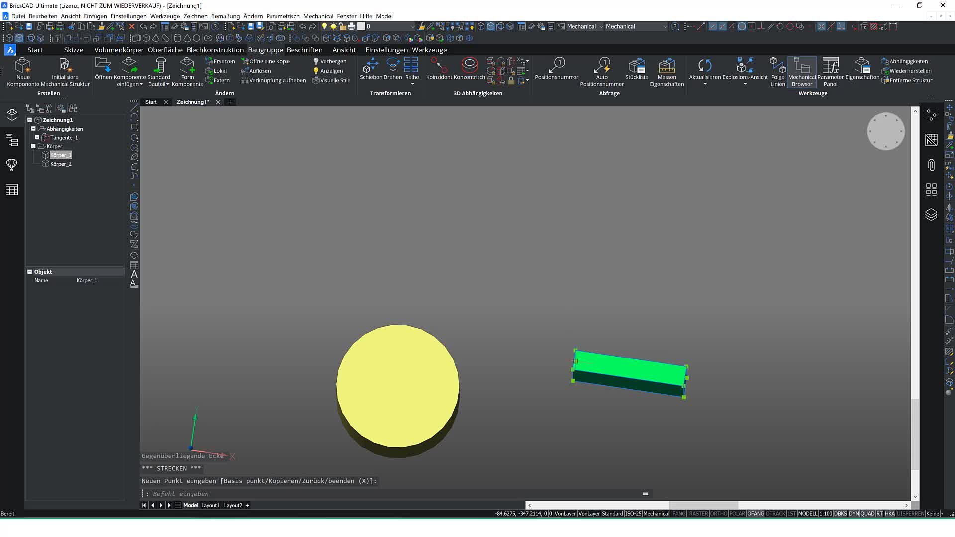Collapse Abhängigkeiten tree node
The image size is (955, 537).
pyautogui.click(x=33, y=128)
